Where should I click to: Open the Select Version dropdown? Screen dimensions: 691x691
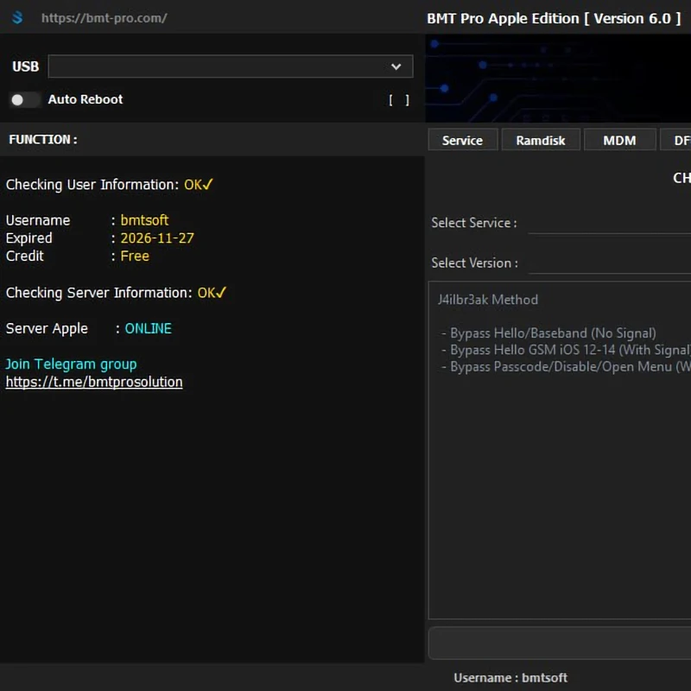click(x=610, y=263)
